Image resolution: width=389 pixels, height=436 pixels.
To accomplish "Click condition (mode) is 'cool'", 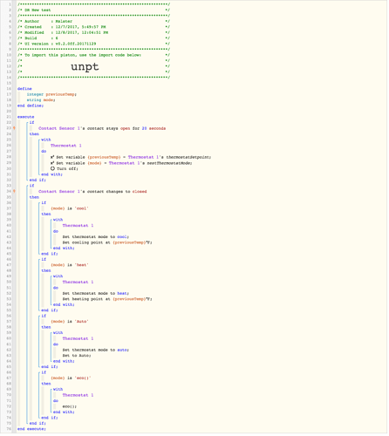I will (70, 208).
